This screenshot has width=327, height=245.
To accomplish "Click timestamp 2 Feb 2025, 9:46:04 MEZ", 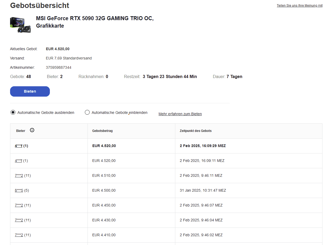I will pyautogui.click(x=201, y=220).
